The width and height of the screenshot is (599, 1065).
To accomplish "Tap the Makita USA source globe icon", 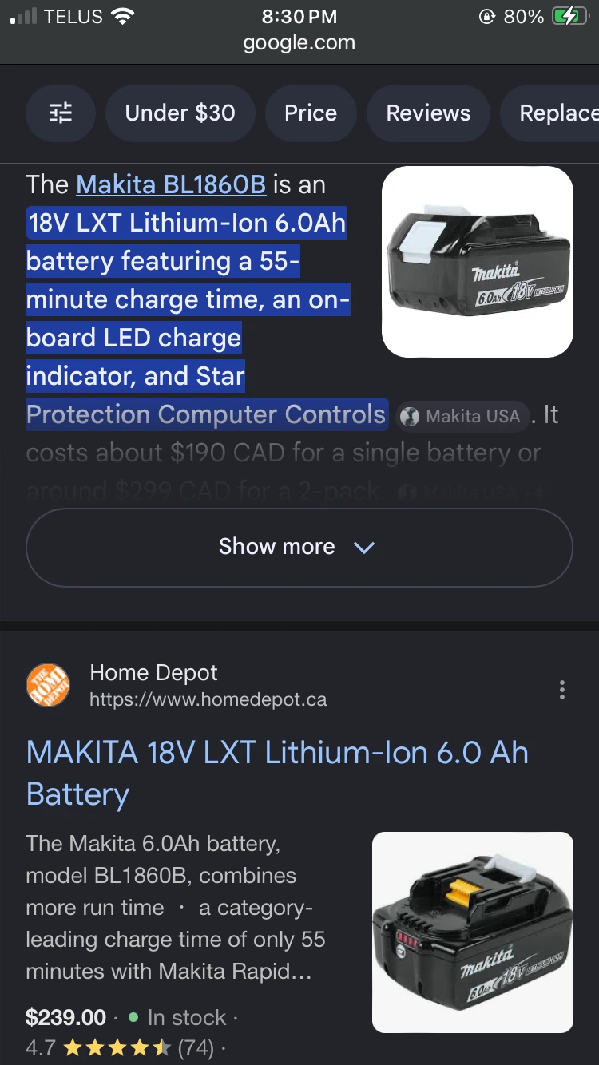I will pos(410,416).
